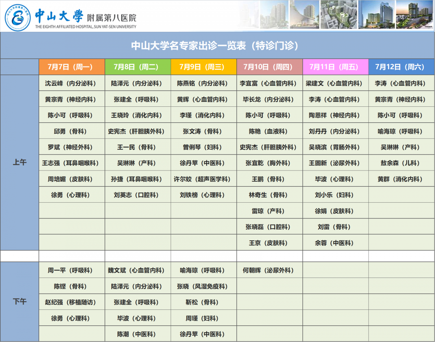Select the cell 余蓉（中医科）
The height and width of the screenshot is (342, 435).
(x=336, y=242)
